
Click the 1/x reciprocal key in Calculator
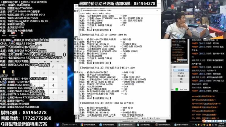pos(62,67)
